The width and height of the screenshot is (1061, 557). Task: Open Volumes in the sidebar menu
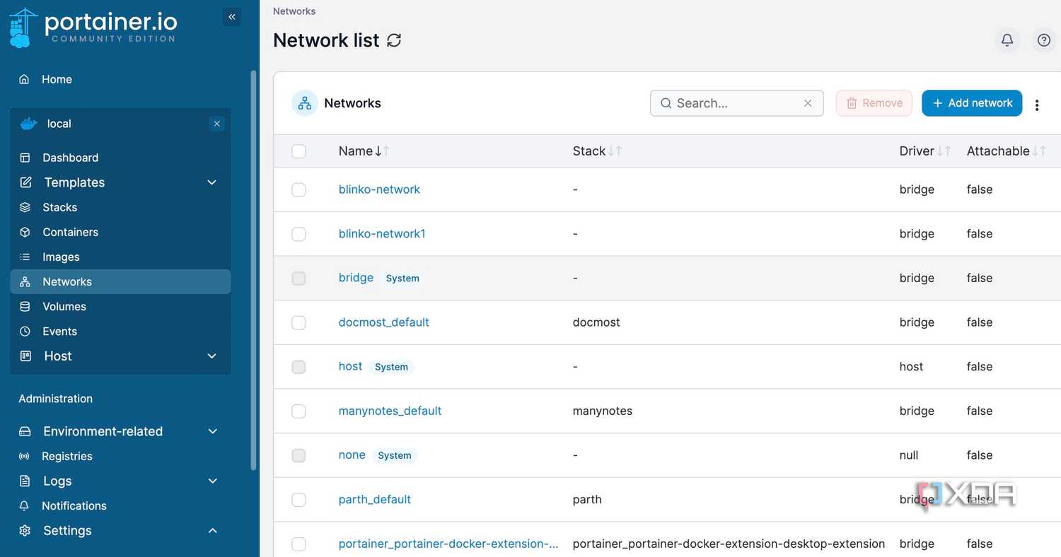(x=120, y=306)
